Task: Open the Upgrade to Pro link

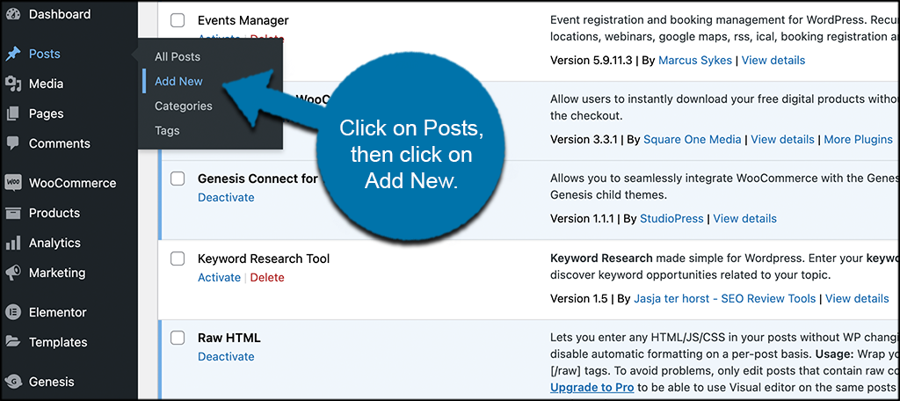Action: point(592,387)
